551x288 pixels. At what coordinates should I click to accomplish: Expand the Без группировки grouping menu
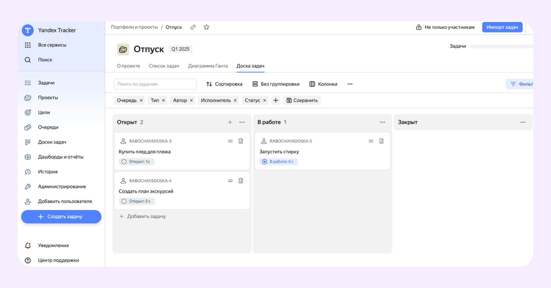(x=276, y=84)
